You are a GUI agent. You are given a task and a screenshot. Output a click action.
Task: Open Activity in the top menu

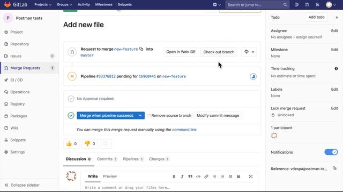pos(84,5)
